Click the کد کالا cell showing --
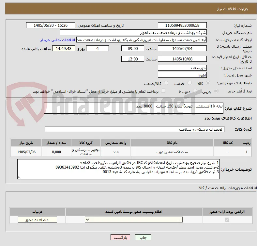This screenshot has width=257, height=246. [228, 152]
